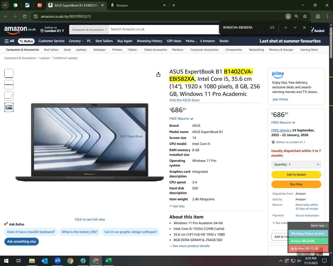Image resolution: width=333 pixels, height=266 pixels.
Task: Open Computers & Accessories search category dropdown
Action: [x=89, y=30]
